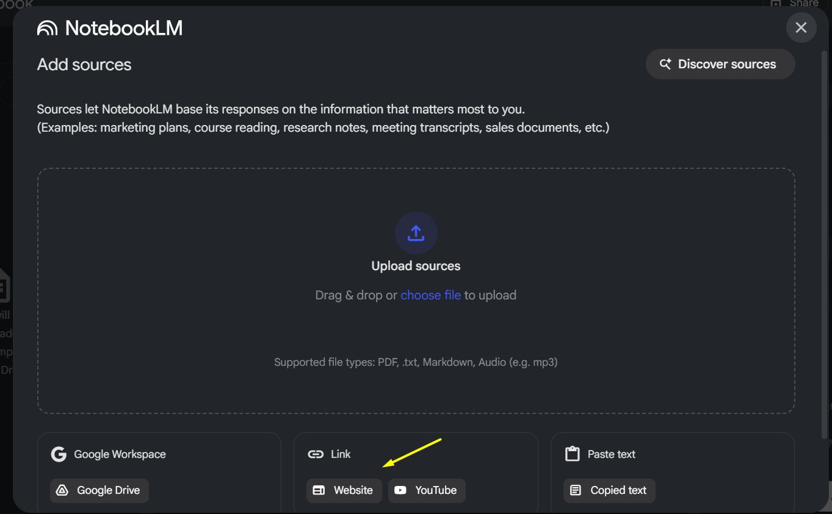Add a Website link source

click(x=344, y=490)
